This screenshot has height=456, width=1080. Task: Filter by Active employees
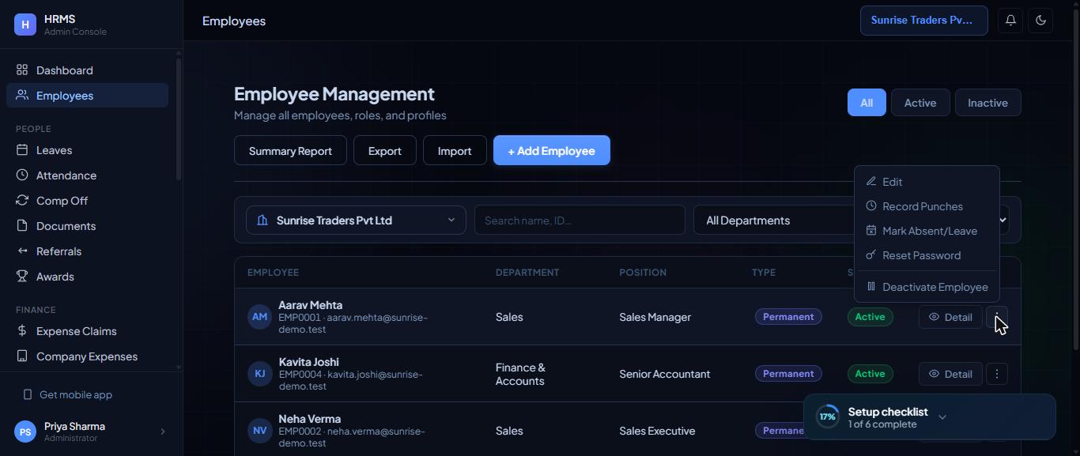point(920,103)
